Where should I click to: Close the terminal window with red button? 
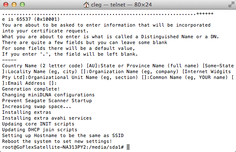tap(6, 5)
